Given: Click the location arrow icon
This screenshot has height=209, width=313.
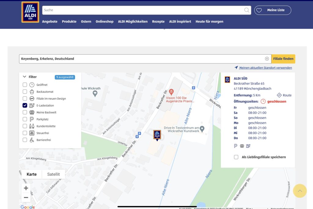Looking at the screenshot, I should click(x=236, y=67).
